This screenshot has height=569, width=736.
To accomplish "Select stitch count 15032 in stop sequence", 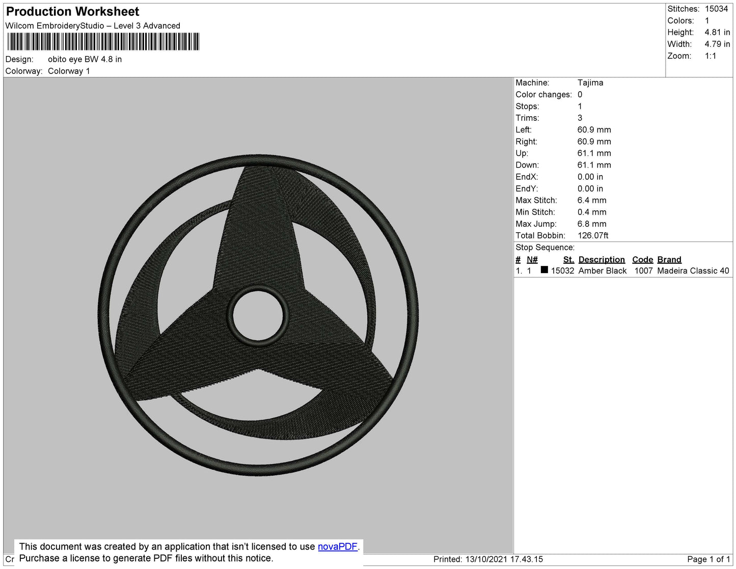I will (x=563, y=270).
